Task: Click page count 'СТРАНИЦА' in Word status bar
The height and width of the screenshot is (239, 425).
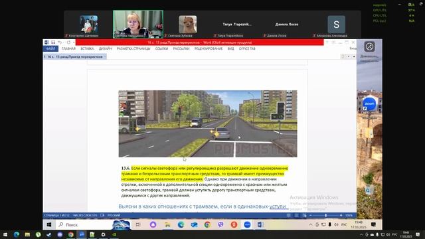Action: pyautogui.click(x=56, y=215)
